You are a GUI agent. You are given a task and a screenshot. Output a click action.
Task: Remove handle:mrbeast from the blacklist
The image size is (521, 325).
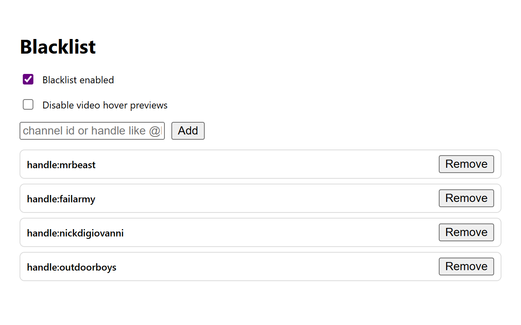(466, 164)
